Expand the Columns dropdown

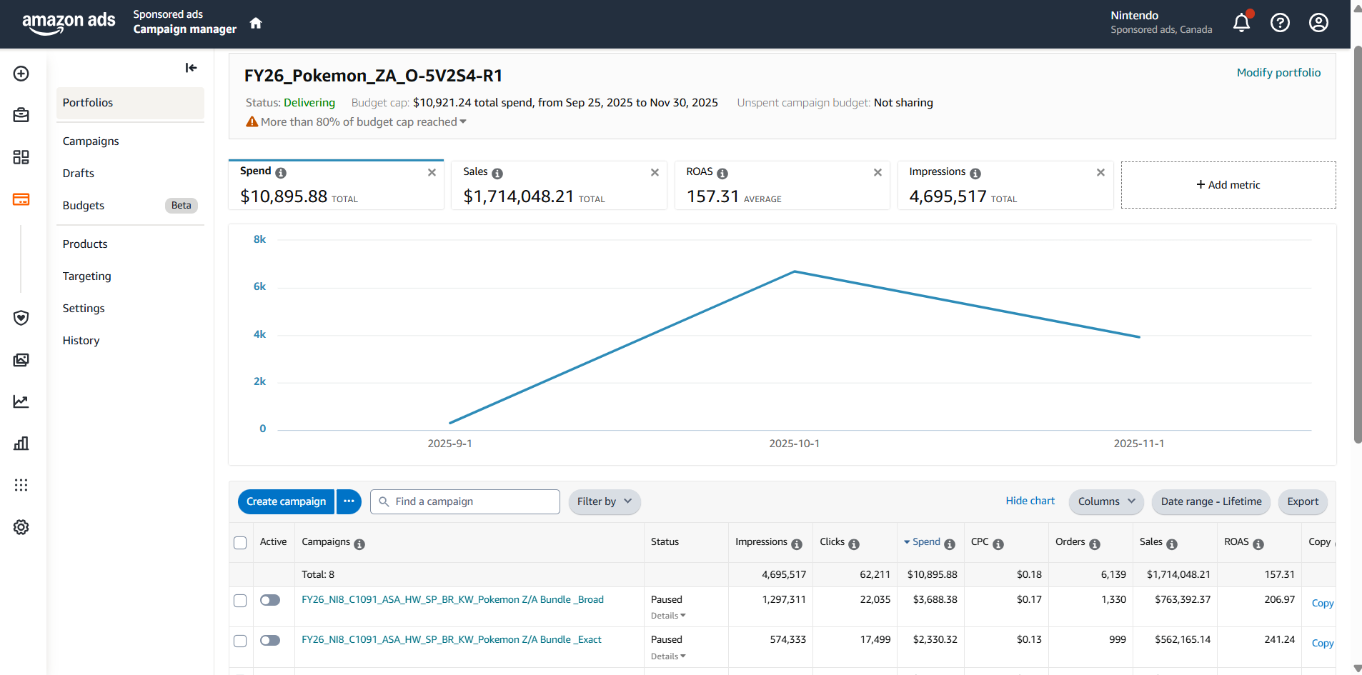[1105, 501]
